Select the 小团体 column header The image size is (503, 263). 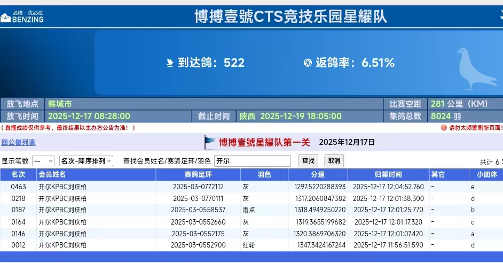(486, 175)
